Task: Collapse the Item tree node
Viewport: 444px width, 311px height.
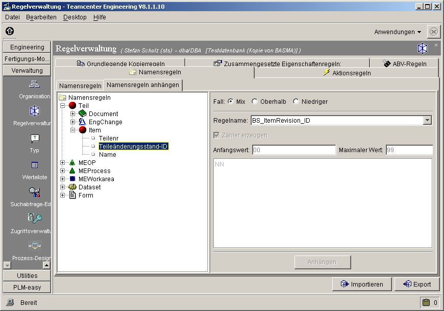Action: coord(72,130)
